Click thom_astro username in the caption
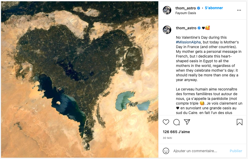 click(x=186, y=28)
